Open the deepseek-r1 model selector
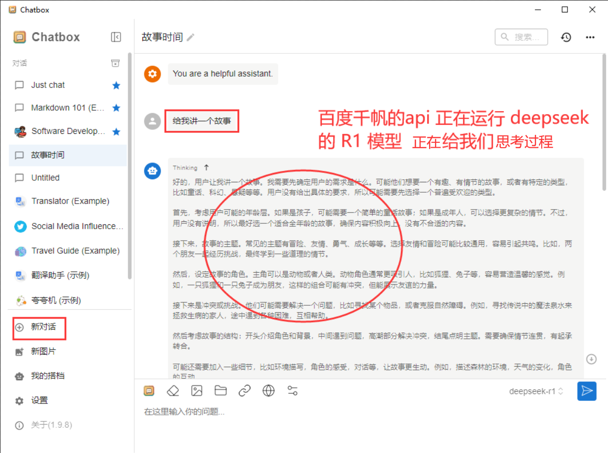The width and height of the screenshot is (608, 453). 536,391
